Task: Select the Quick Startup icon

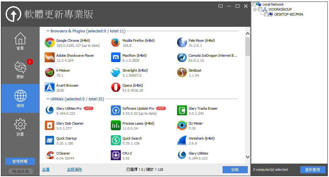Action: point(50,140)
